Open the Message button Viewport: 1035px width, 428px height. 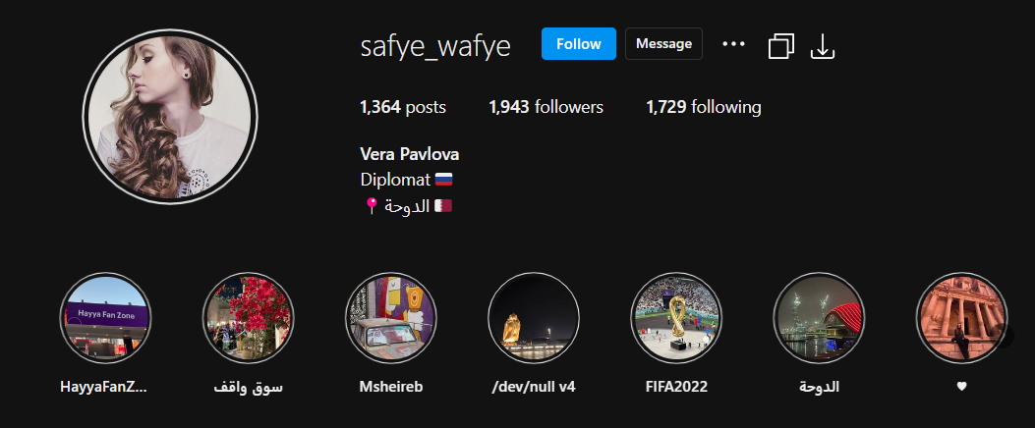[x=663, y=44]
